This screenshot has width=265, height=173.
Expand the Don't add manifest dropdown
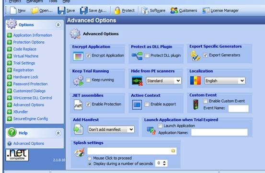[111, 129]
